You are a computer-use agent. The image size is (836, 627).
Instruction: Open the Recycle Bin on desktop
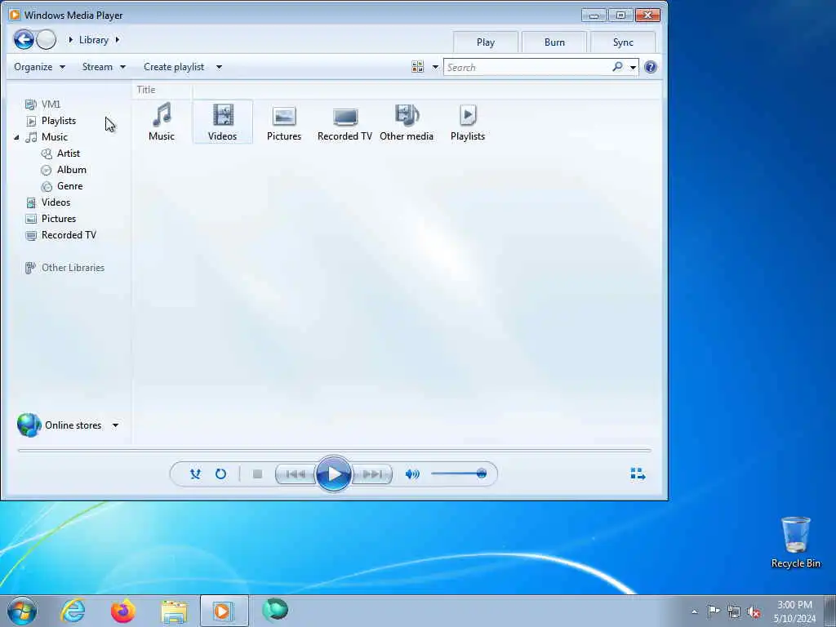click(x=795, y=542)
